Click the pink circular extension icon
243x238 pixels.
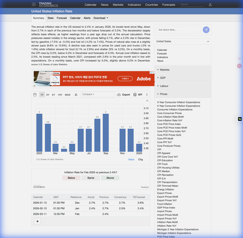240,66
